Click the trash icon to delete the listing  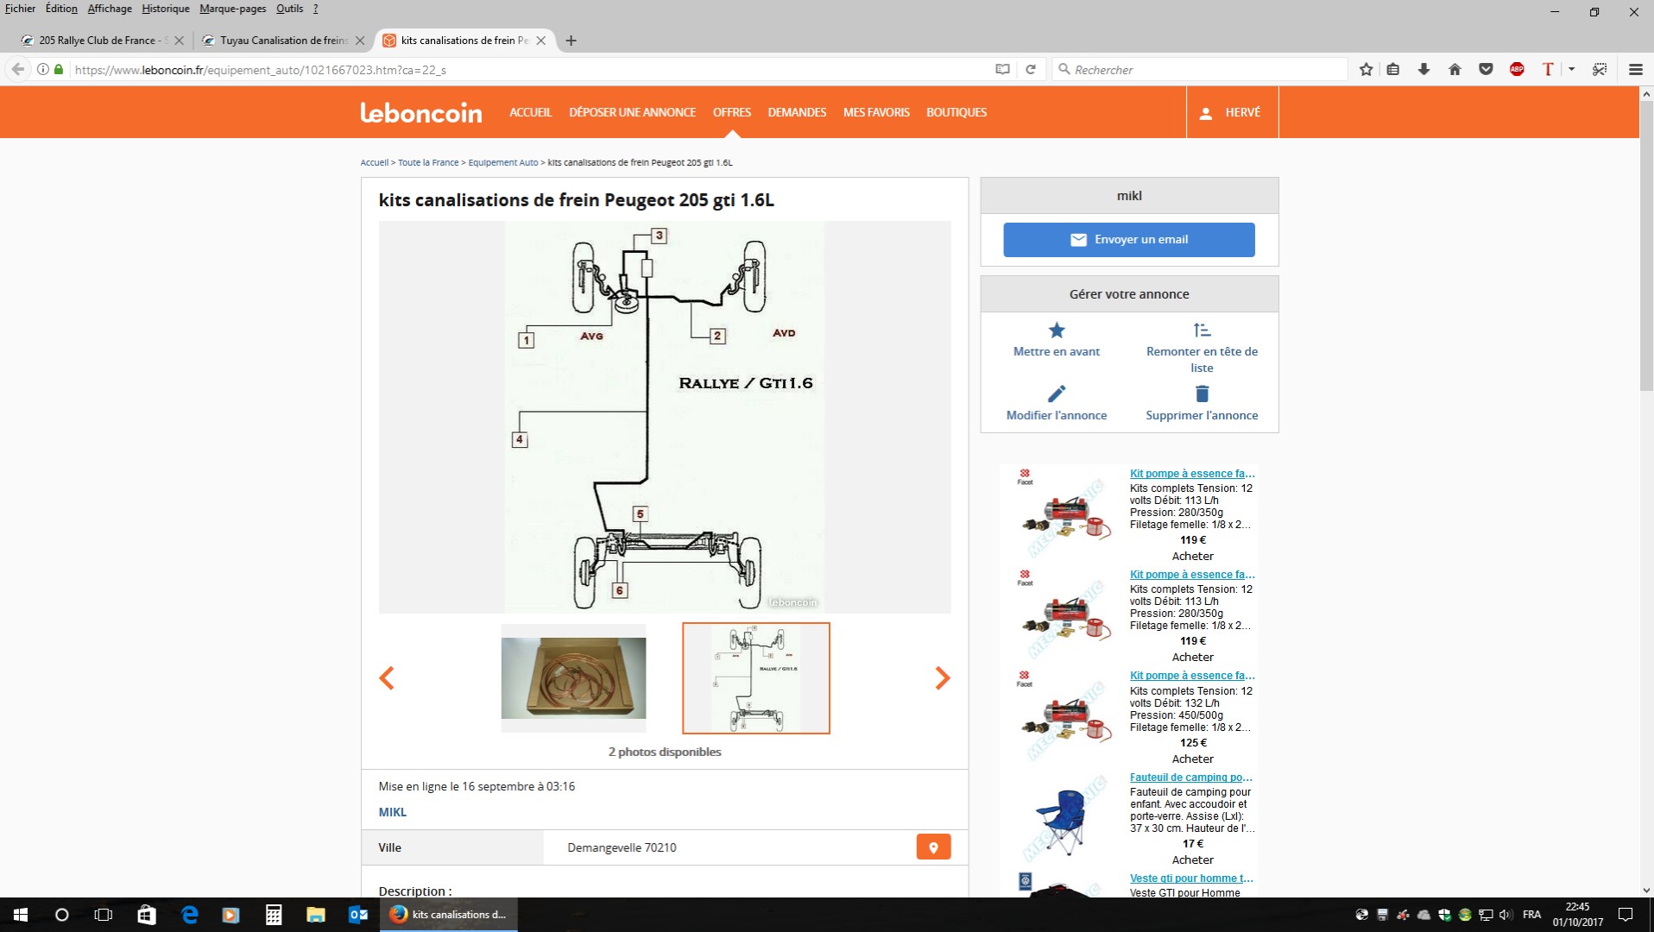[1201, 394]
